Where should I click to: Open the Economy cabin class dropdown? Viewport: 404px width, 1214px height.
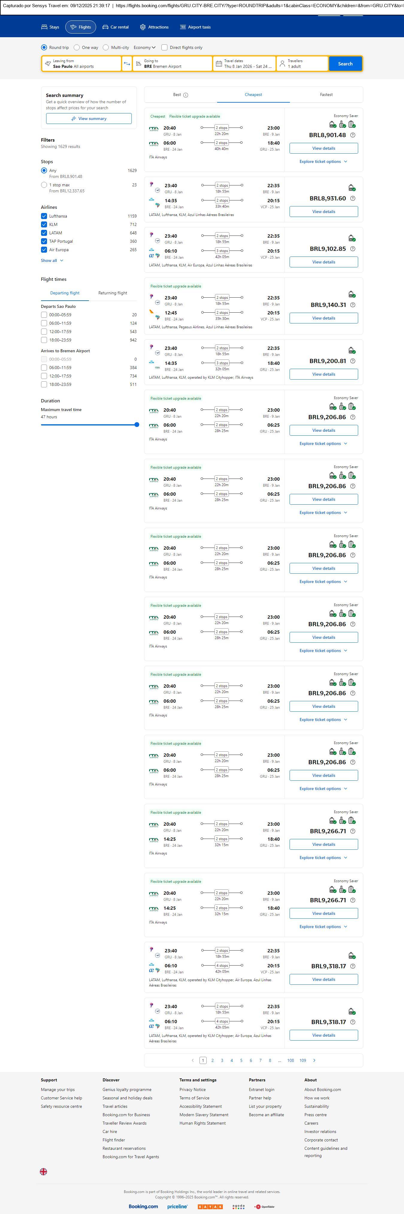(x=144, y=48)
